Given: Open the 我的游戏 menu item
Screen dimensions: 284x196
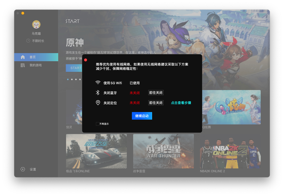Looking at the screenshot, I should point(35,65).
